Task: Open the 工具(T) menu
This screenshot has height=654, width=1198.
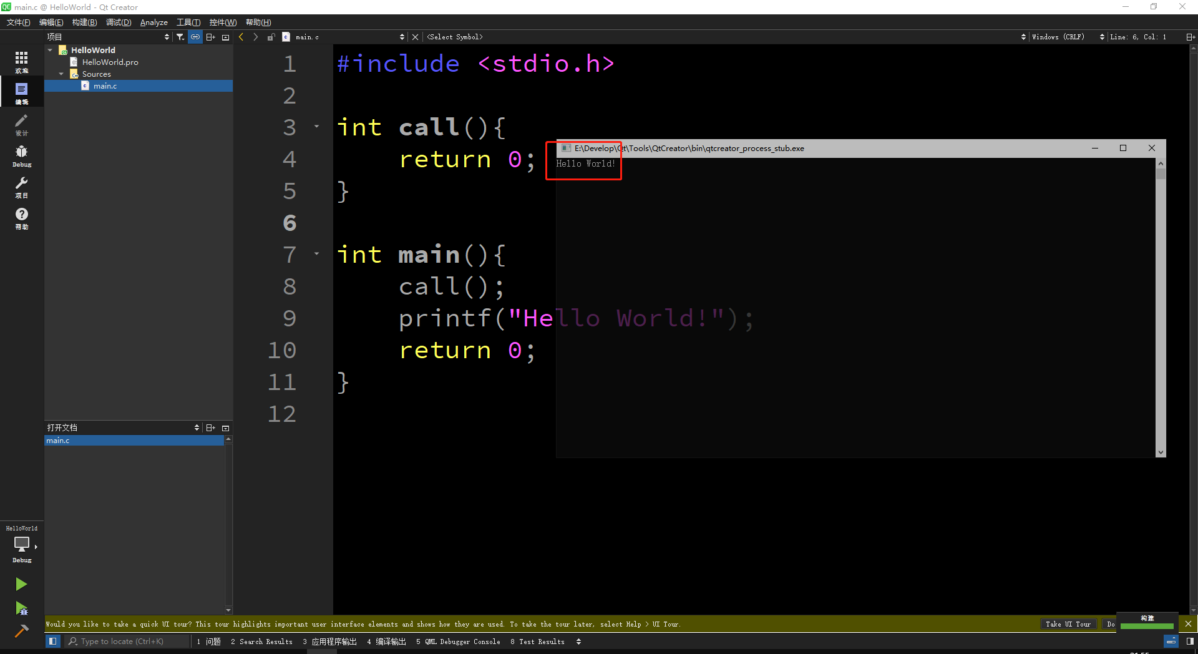Action: coord(188,22)
